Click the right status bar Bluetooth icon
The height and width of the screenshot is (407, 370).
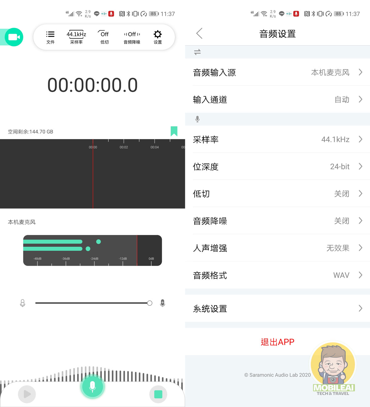point(313,14)
